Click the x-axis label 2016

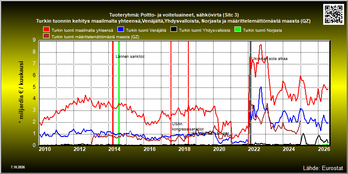150,149
